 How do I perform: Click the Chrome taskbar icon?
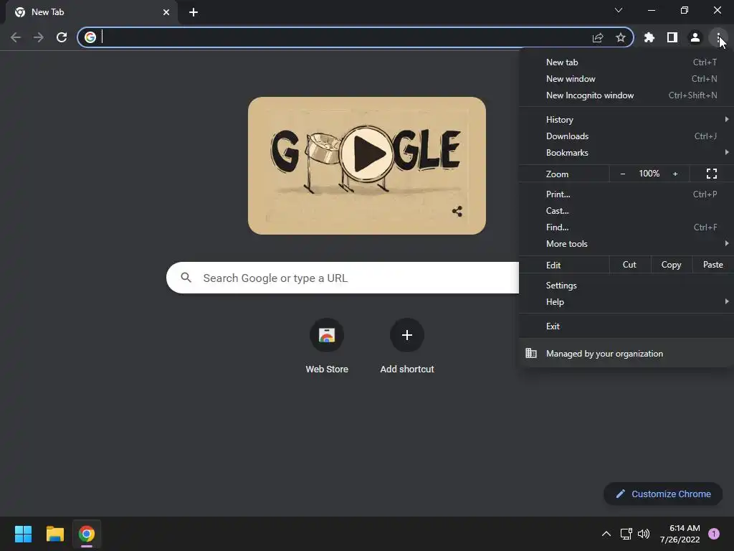click(x=87, y=534)
